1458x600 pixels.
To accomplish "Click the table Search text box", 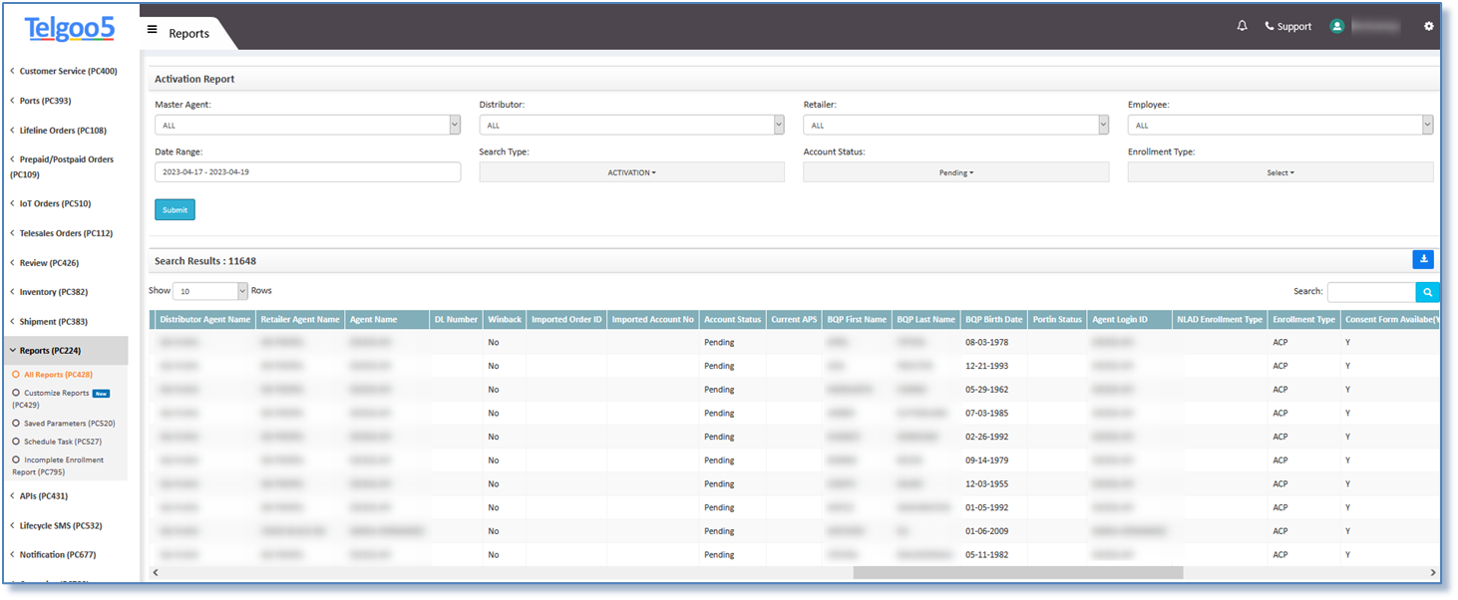I will point(1371,292).
